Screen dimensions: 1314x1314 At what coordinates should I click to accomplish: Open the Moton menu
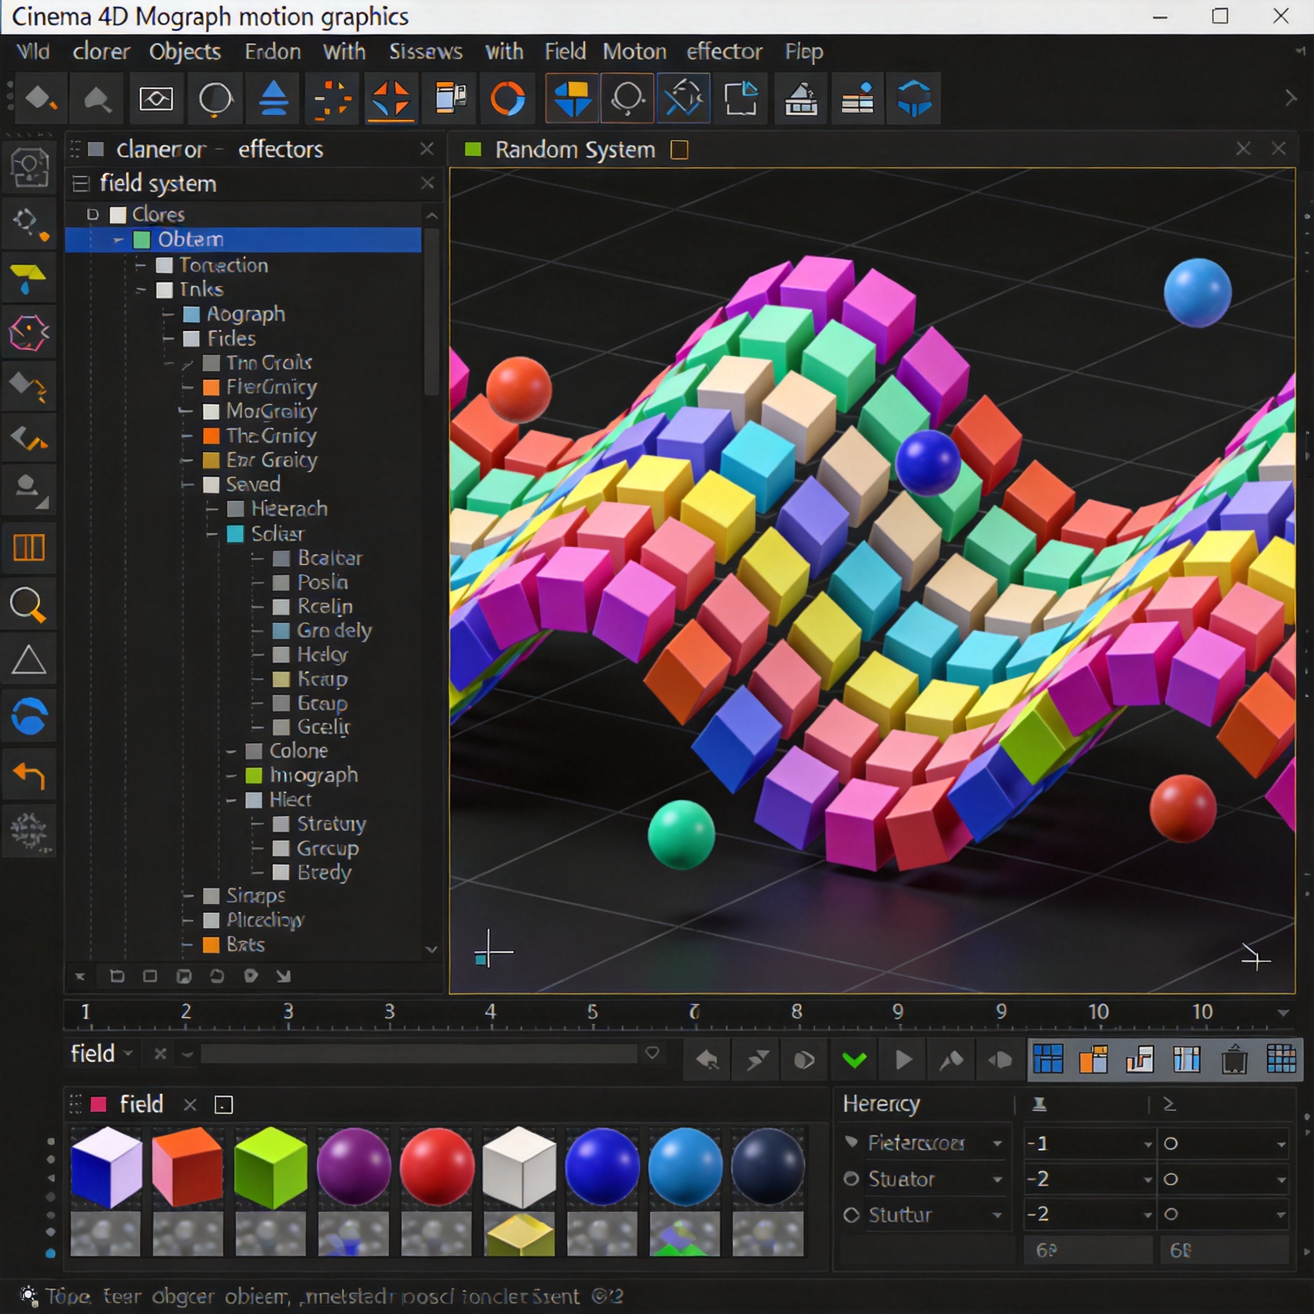pyautogui.click(x=635, y=52)
